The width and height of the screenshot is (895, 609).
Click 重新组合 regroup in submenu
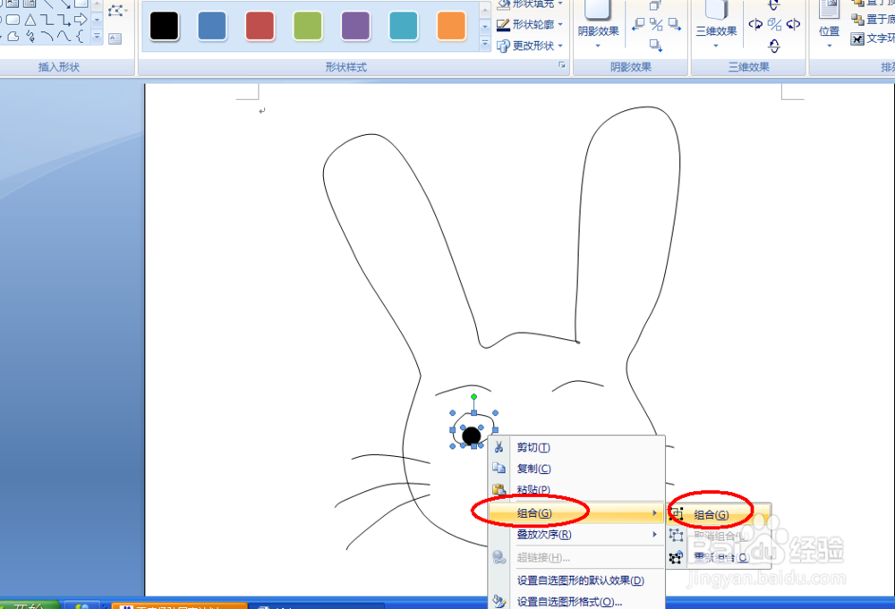(719, 558)
